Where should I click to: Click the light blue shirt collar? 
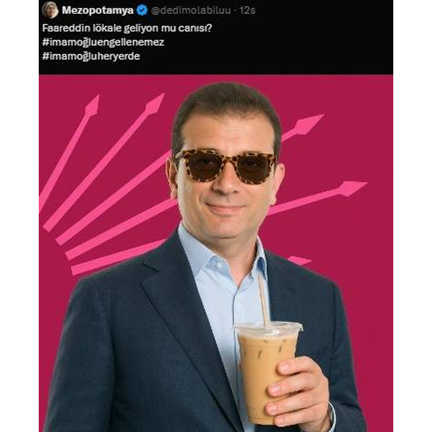pyautogui.click(x=220, y=256)
